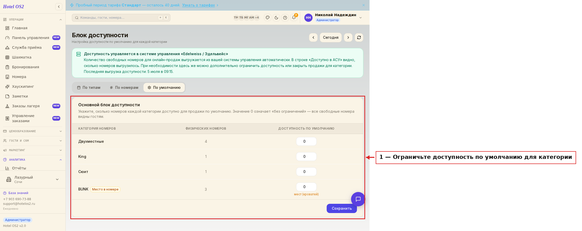This screenshot has width=582, height=231.
Task: Click the phone number +7 903 690-73-88
Action: click(17, 199)
